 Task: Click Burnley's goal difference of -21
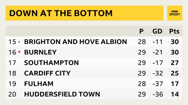(x=158, y=52)
